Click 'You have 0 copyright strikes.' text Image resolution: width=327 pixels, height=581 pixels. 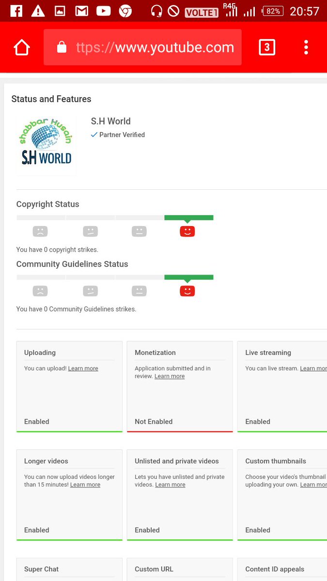click(57, 250)
